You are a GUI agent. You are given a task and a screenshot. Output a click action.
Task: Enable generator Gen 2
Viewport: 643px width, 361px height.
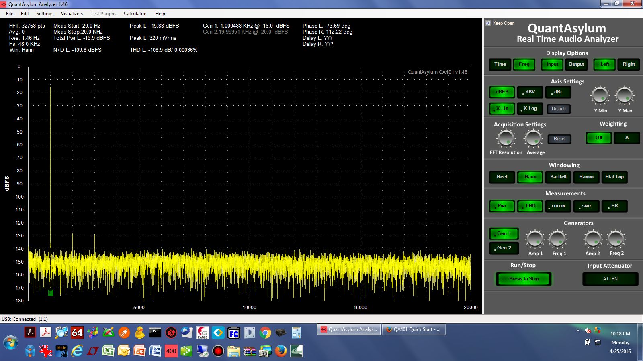click(504, 248)
